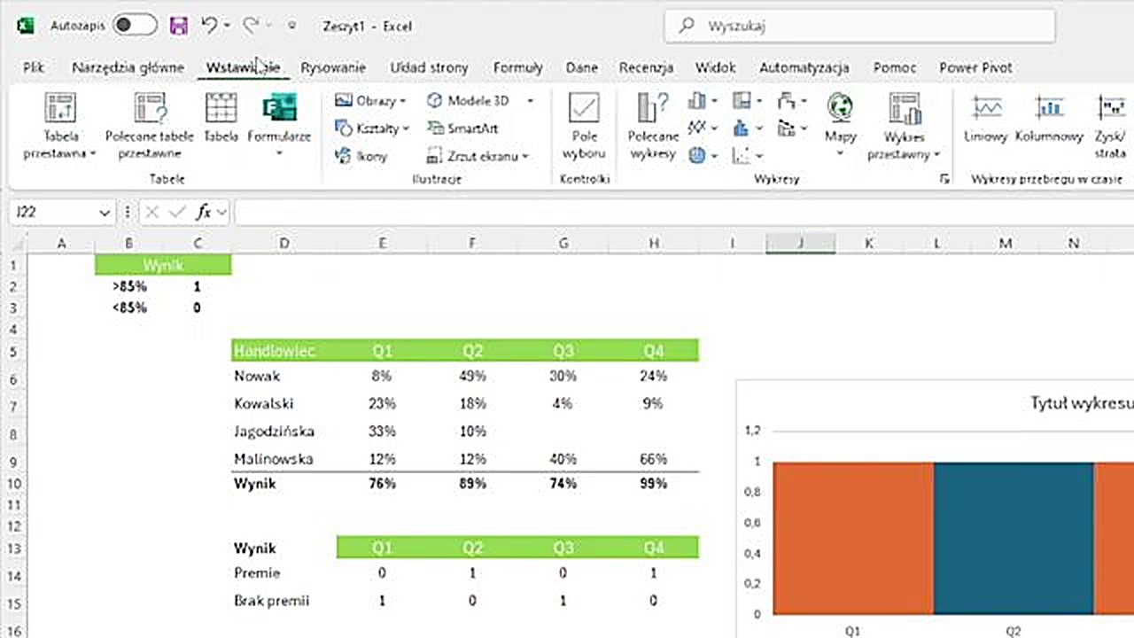Open the Dane ribbon tab
Viewport: 1134px width, 638px height.
581,67
